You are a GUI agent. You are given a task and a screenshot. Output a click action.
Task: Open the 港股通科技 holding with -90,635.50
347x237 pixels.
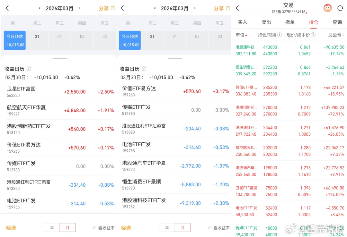[290, 50]
